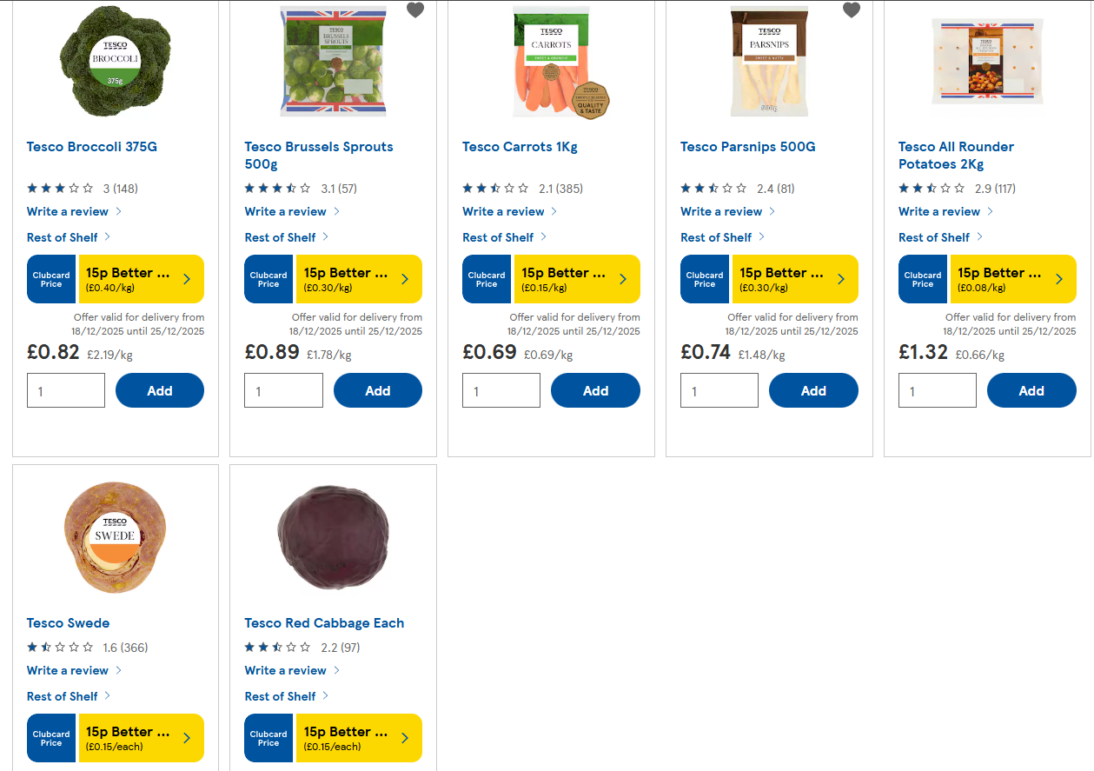
Task: Expand 15p Better offer for Carrots
Action: pyautogui.click(x=577, y=279)
